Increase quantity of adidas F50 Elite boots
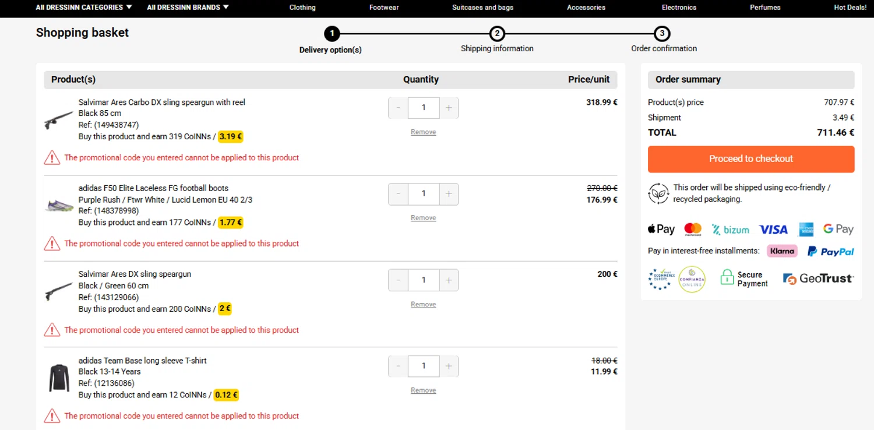The width and height of the screenshot is (874, 430). (x=449, y=194)
